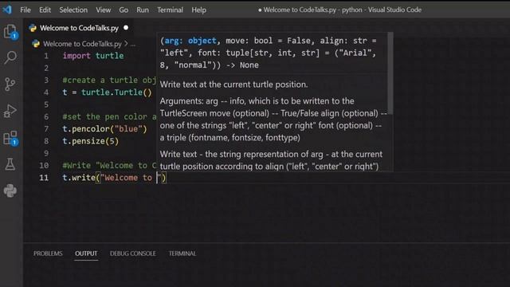Open the Python icon in activity bar

tap(10, 191)
